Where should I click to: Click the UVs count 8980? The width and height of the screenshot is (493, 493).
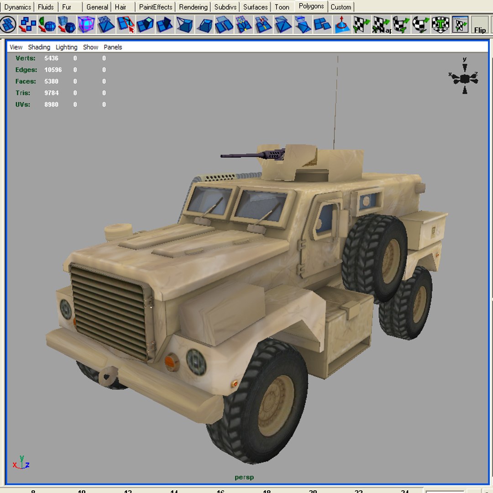click(51, 105)
